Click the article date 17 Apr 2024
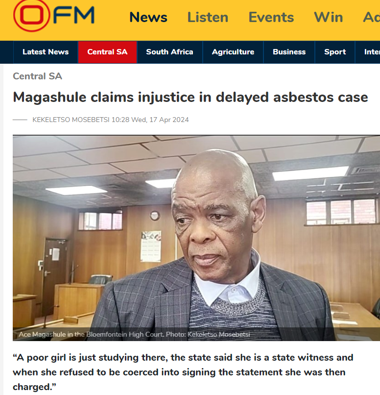 [x=169, y=120]
